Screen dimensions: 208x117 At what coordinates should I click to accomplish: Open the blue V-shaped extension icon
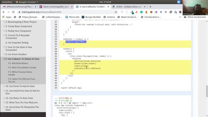click(161, 12)
